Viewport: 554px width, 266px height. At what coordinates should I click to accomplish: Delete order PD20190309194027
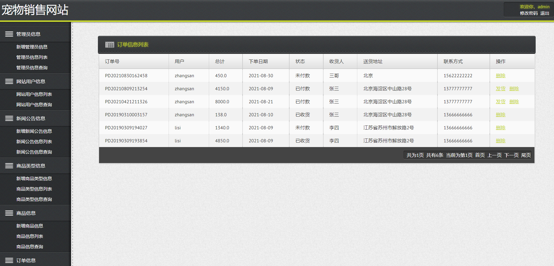pyautogui.click(x=500, y=128)
